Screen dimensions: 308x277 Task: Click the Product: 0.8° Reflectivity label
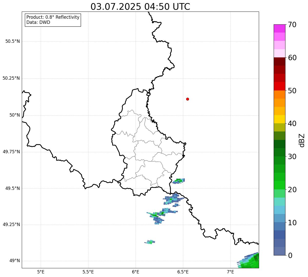click(53, 17)
